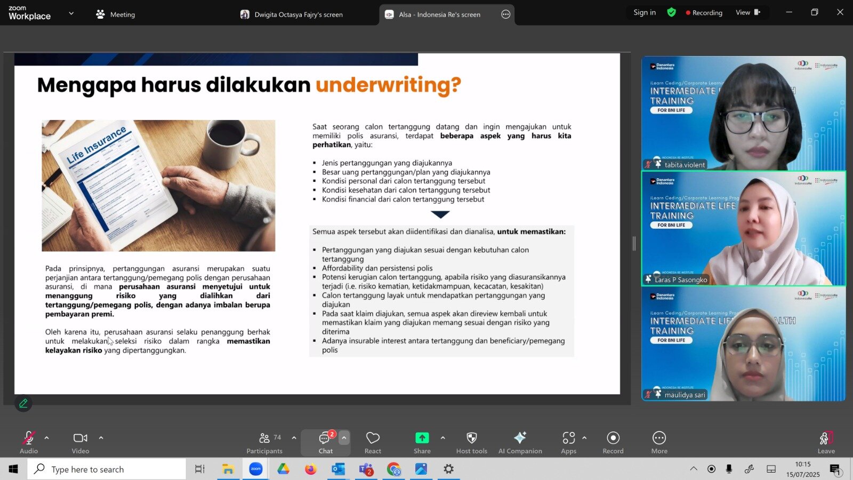Image resolution: width=853 pixels, height=480 pixels.
Task: Expand the Chat options caret
Action: click(344, 438)
